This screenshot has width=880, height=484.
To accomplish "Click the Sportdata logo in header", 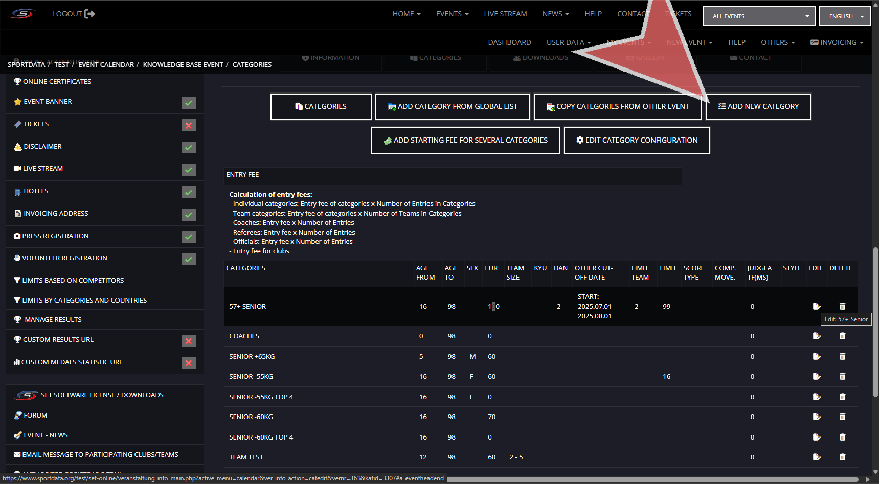I will pyautogui.click(x=23, y=14).
